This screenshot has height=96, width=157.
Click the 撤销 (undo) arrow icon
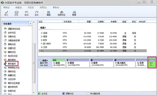[x=26, y=13]
